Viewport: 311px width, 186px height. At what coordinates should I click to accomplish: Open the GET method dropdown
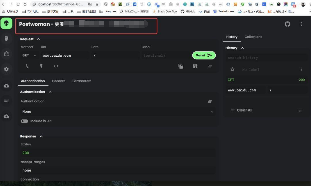[29, 56]
